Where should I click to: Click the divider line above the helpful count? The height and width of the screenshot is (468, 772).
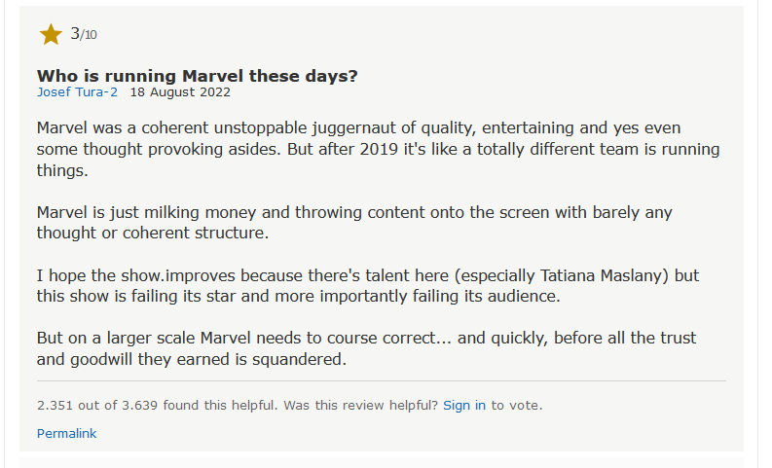[382, 380]
